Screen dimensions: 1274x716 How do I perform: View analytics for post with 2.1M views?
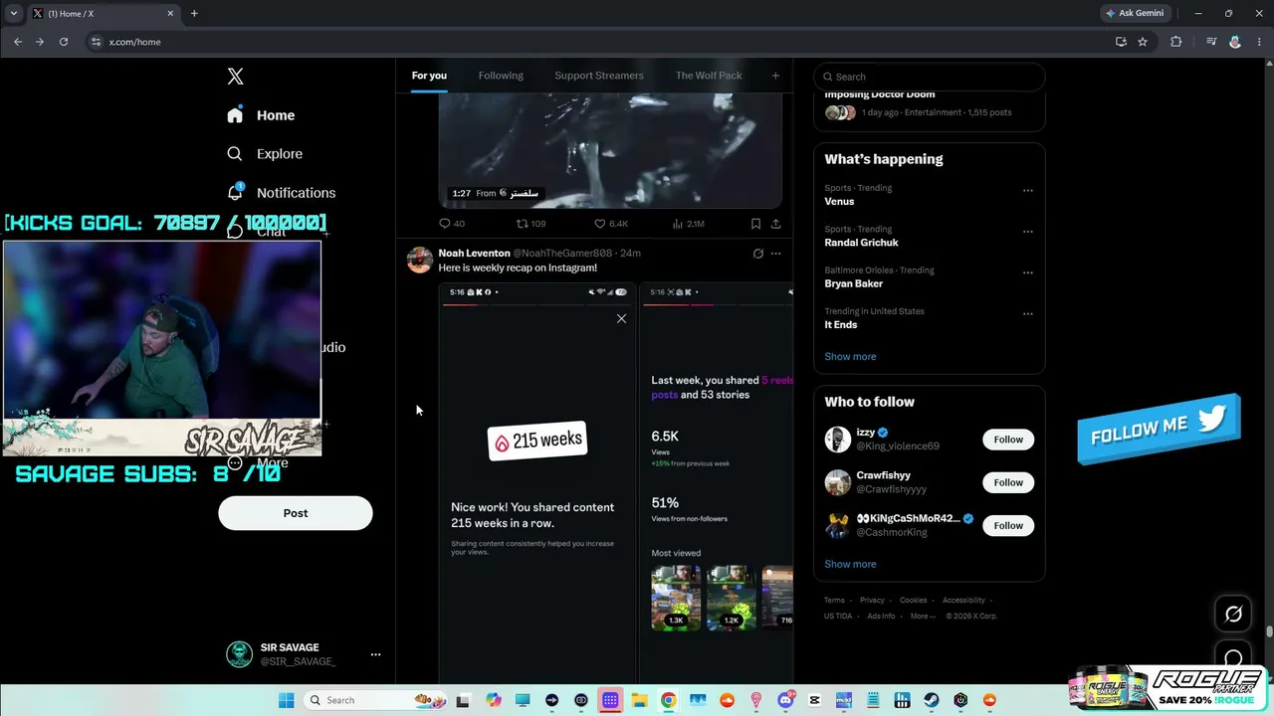coord(689,224)
